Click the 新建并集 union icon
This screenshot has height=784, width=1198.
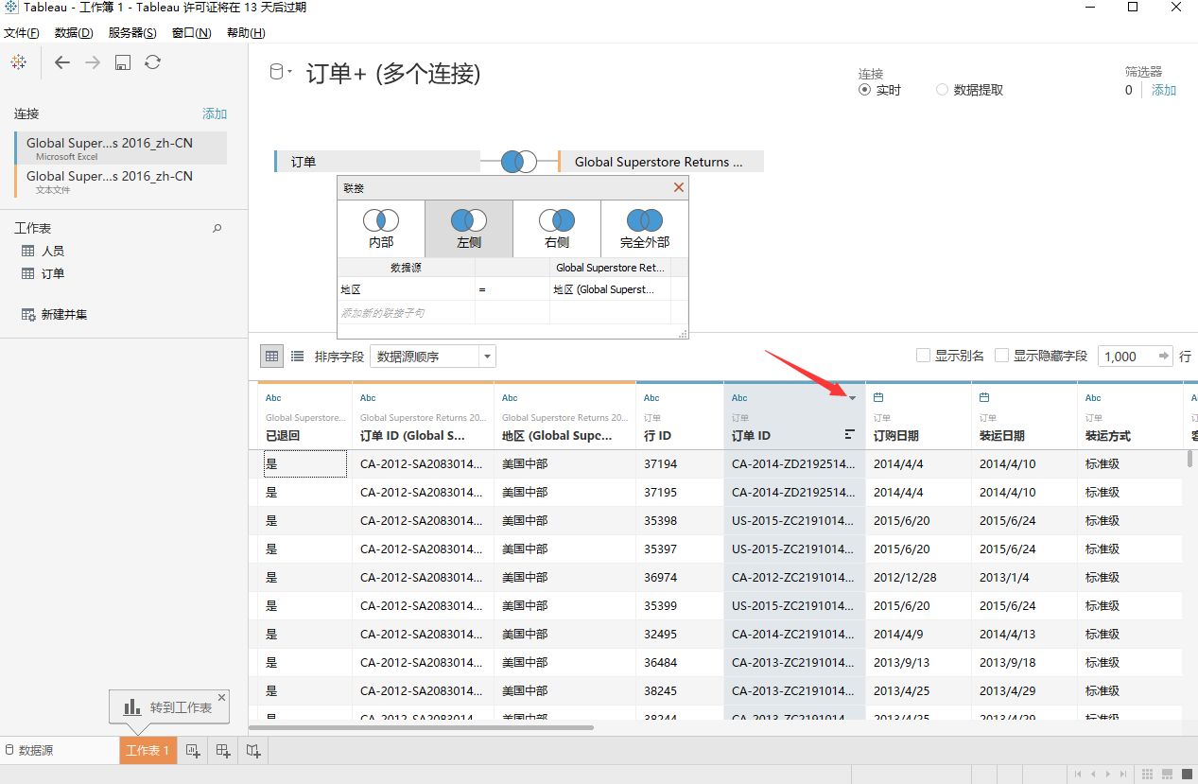pyautogui.click(x=28, y=314)
